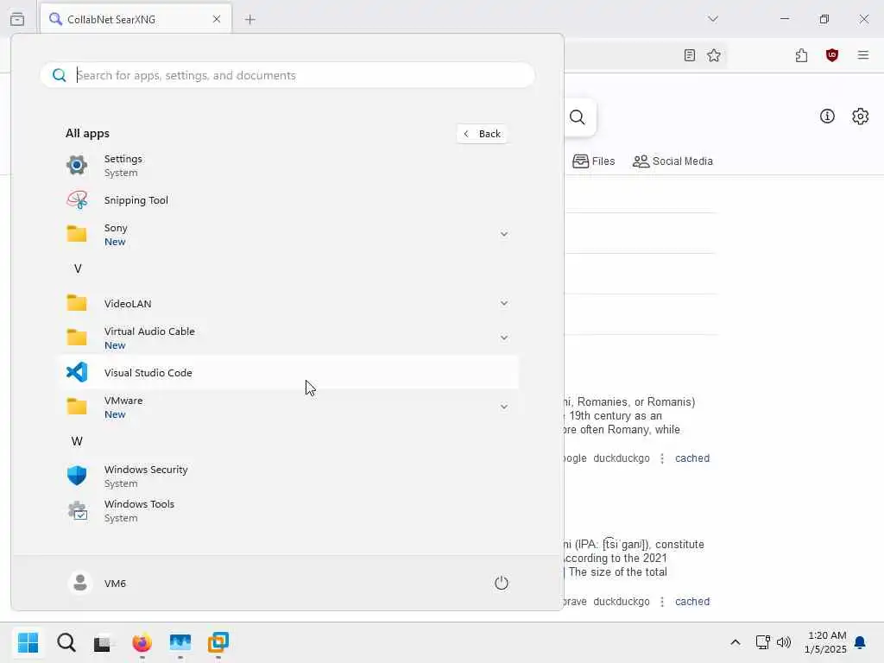This screenshot has height=663, width=884.
Task: Open taskbar Search magnifier
Action: [66, 642]
